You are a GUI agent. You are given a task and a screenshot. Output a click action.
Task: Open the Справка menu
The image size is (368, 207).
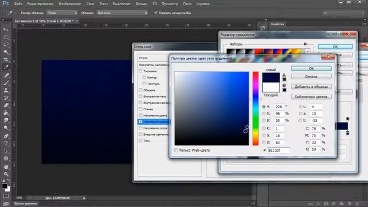(x=203, y=4)
